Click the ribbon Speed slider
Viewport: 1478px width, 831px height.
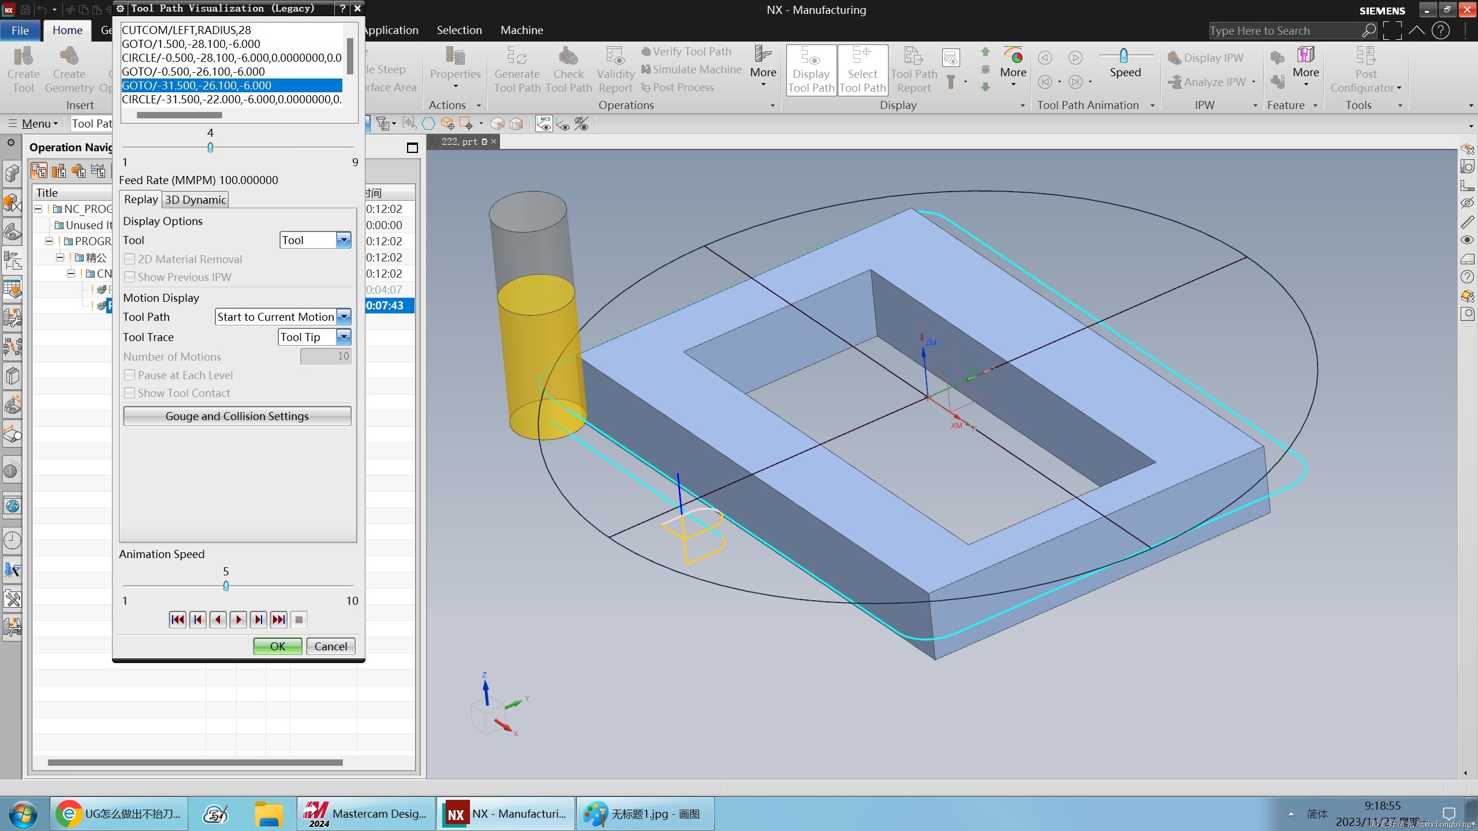click(x=1124, y=55)
